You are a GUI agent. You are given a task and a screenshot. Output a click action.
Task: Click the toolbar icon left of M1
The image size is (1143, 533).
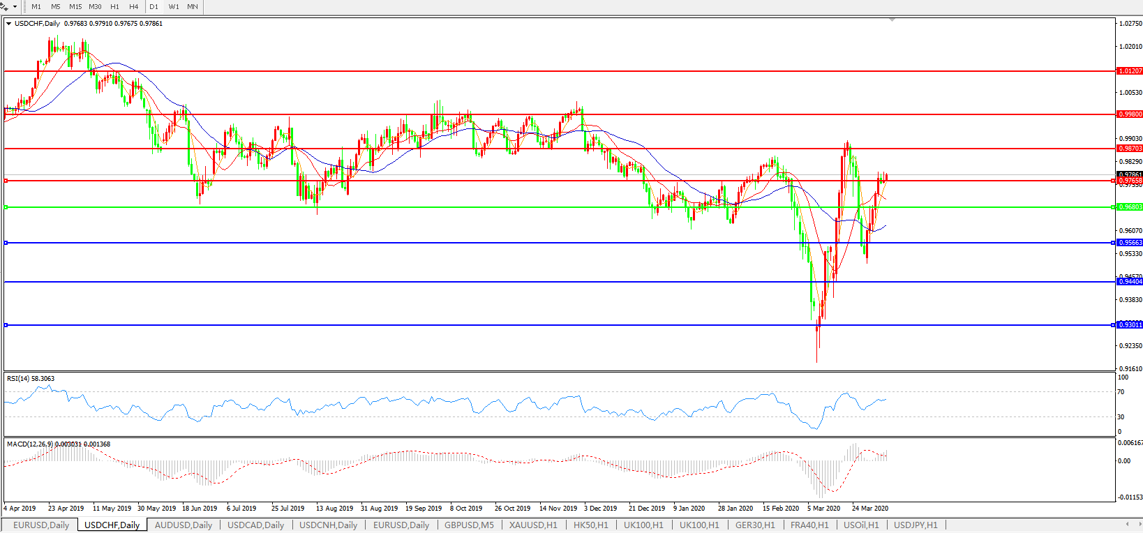5,6
